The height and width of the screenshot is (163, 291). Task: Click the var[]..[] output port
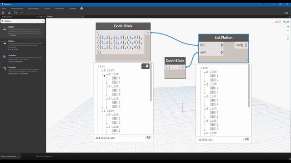(241, 45)
